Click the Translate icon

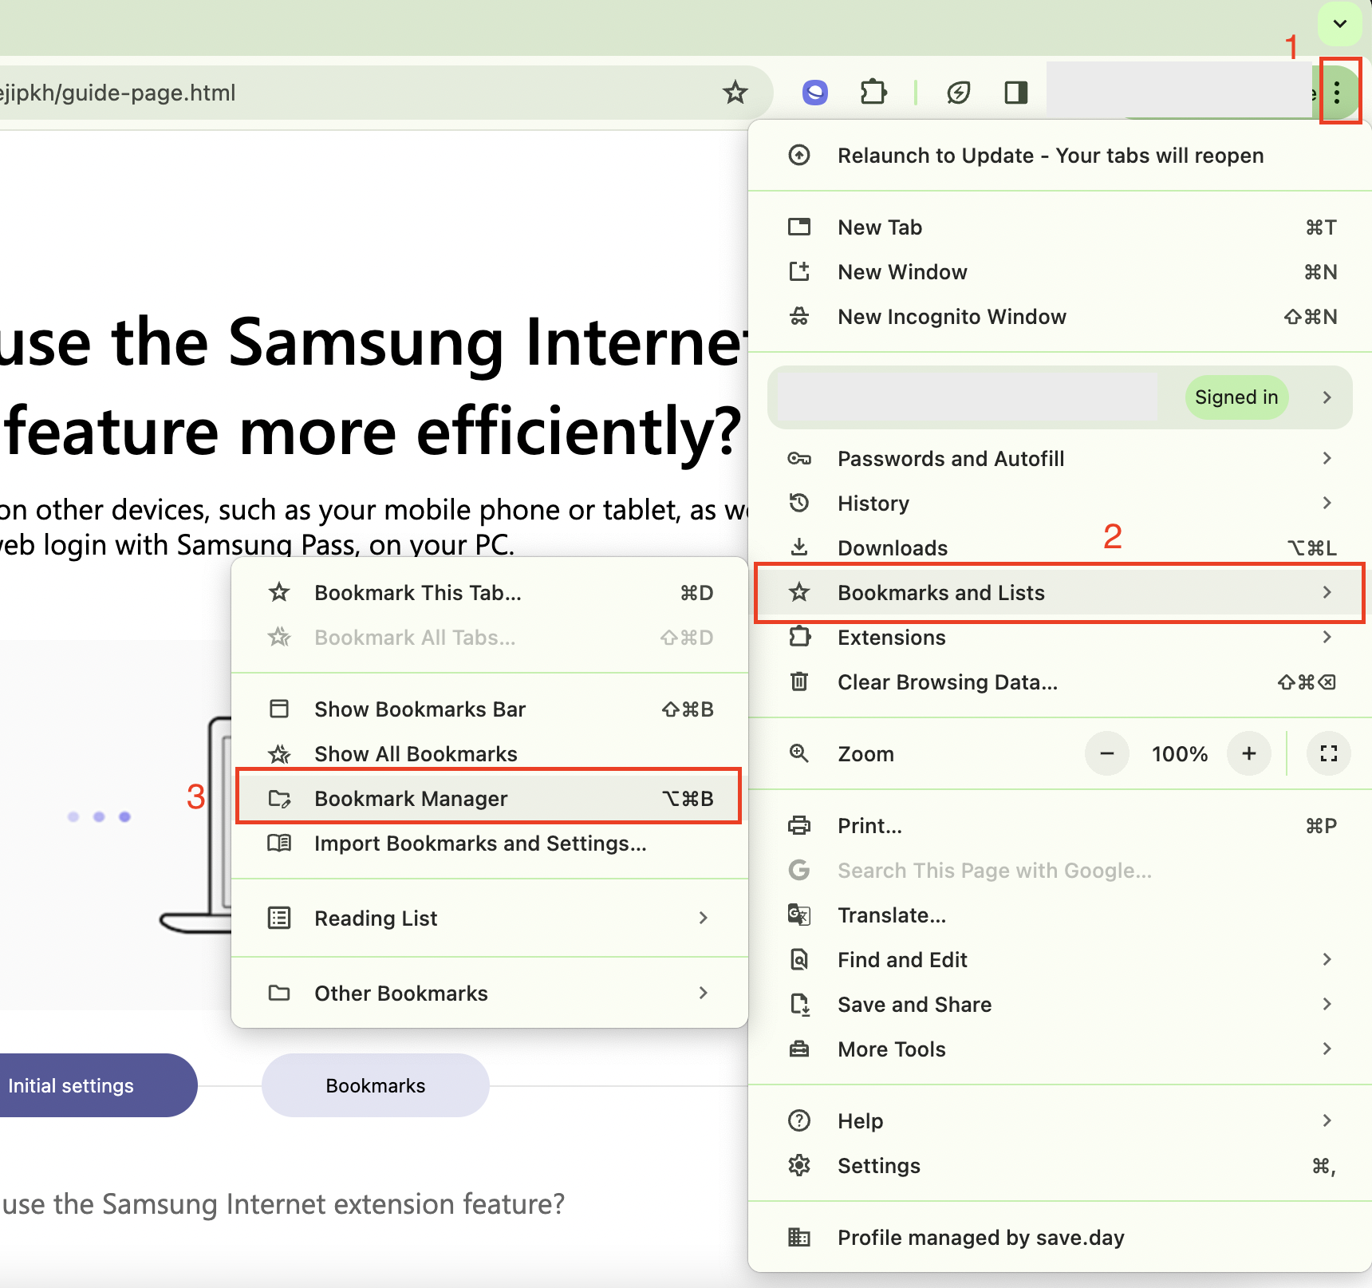pos(798,915)
